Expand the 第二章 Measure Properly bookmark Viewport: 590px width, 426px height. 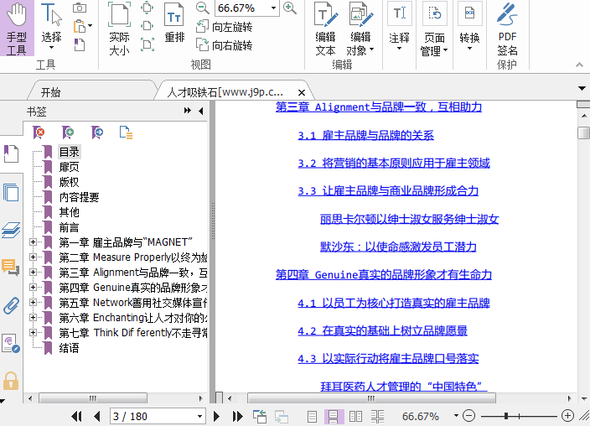pyautogui.click(x=34, y=257)
